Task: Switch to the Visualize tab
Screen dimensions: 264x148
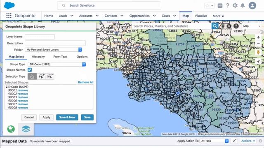Action: 201,16
